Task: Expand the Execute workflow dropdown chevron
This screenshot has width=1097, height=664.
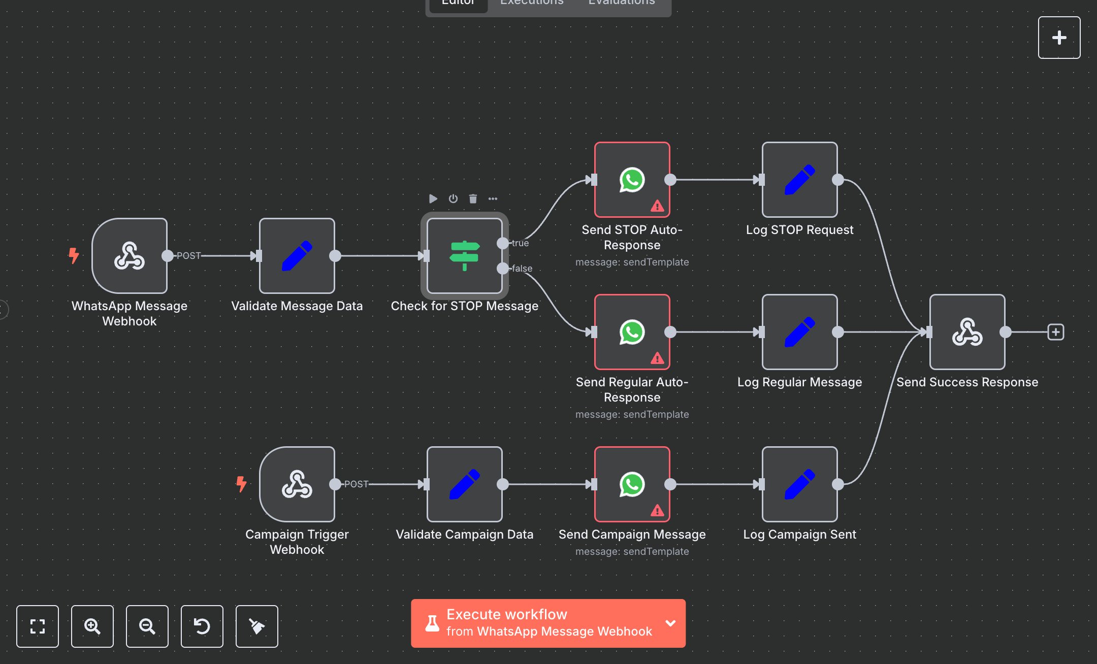Action: [x=670, y=623]
